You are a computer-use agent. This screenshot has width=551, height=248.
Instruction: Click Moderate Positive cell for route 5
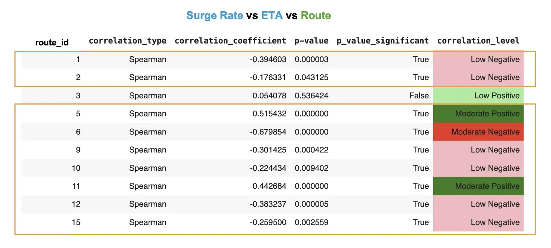click(478, 114)
